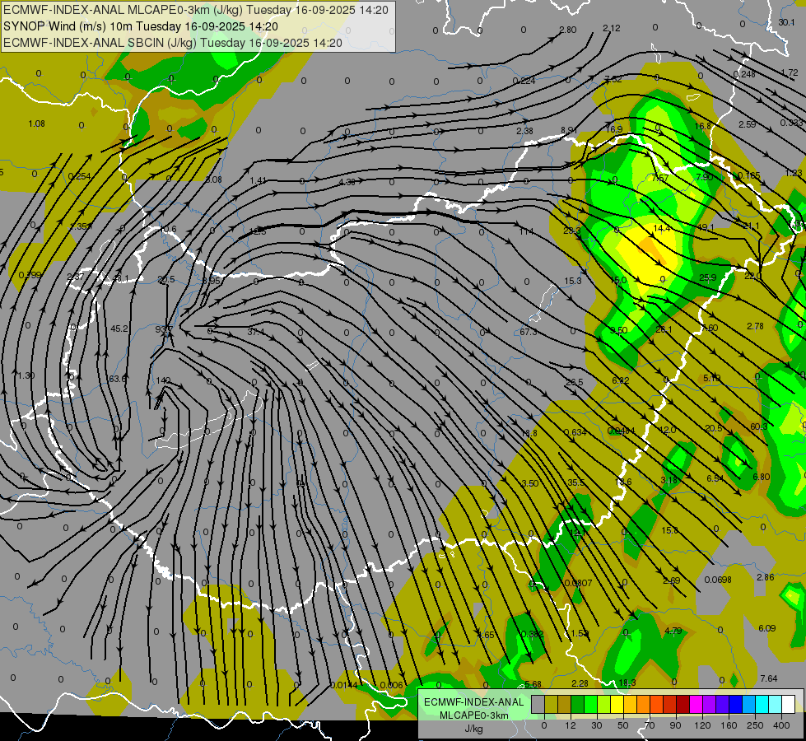Click the legend tick label '400'

pyautogui.click(x=781, y=725)
